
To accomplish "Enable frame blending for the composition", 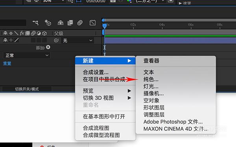I will (70, 23).
